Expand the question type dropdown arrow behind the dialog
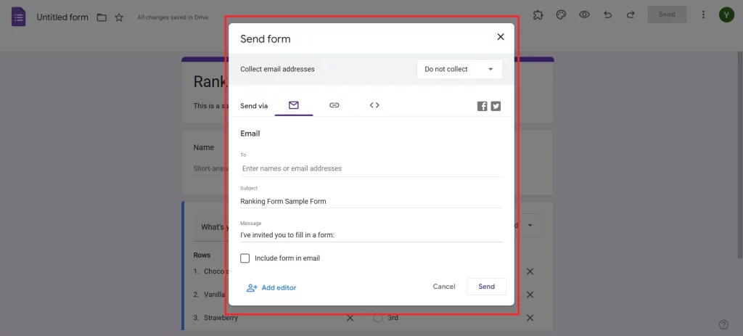 click(x=530, y=226)
